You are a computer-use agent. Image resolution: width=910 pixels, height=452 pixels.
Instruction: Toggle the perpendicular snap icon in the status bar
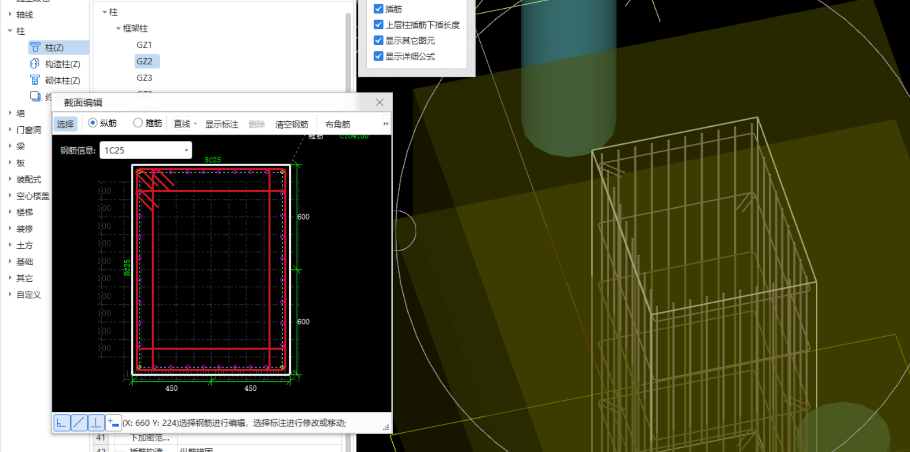pos(96,423)
